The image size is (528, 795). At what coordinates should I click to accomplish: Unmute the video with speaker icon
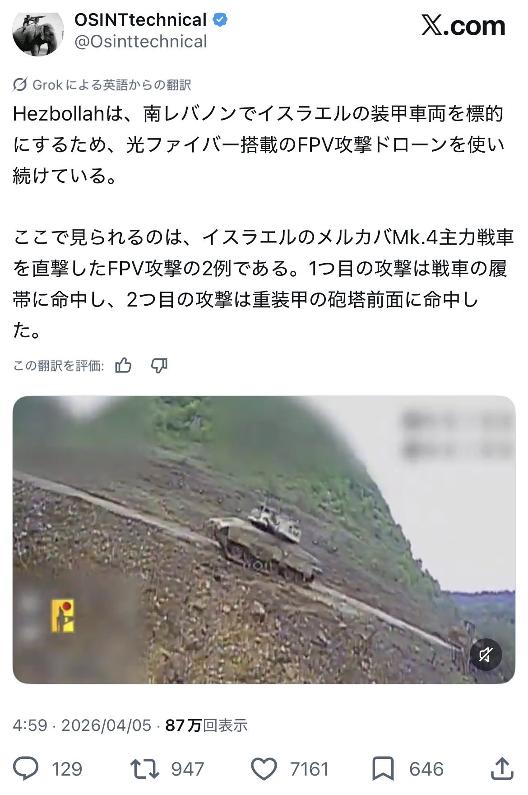tap(486, 655)
